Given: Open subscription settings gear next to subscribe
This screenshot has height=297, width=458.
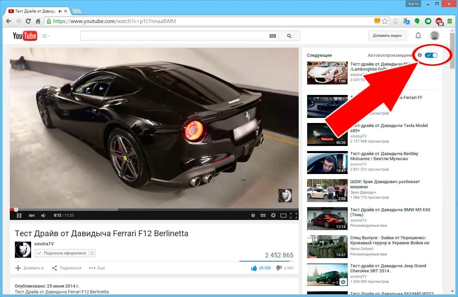Looking at the screenshot, I should (92, 253).
